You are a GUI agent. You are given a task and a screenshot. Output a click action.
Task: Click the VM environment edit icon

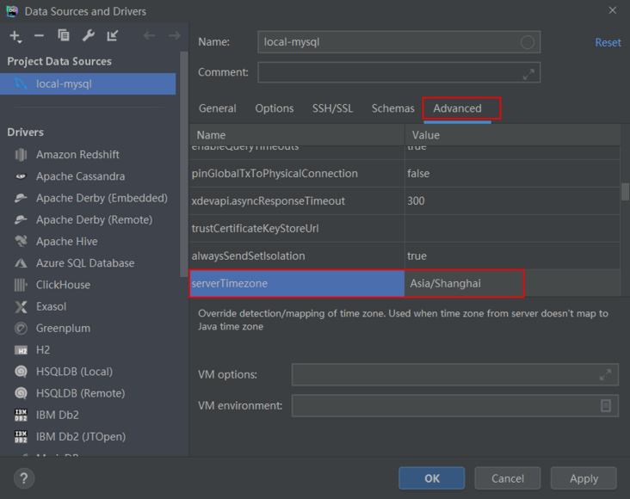pyautogui.click(x=606, y=405)
